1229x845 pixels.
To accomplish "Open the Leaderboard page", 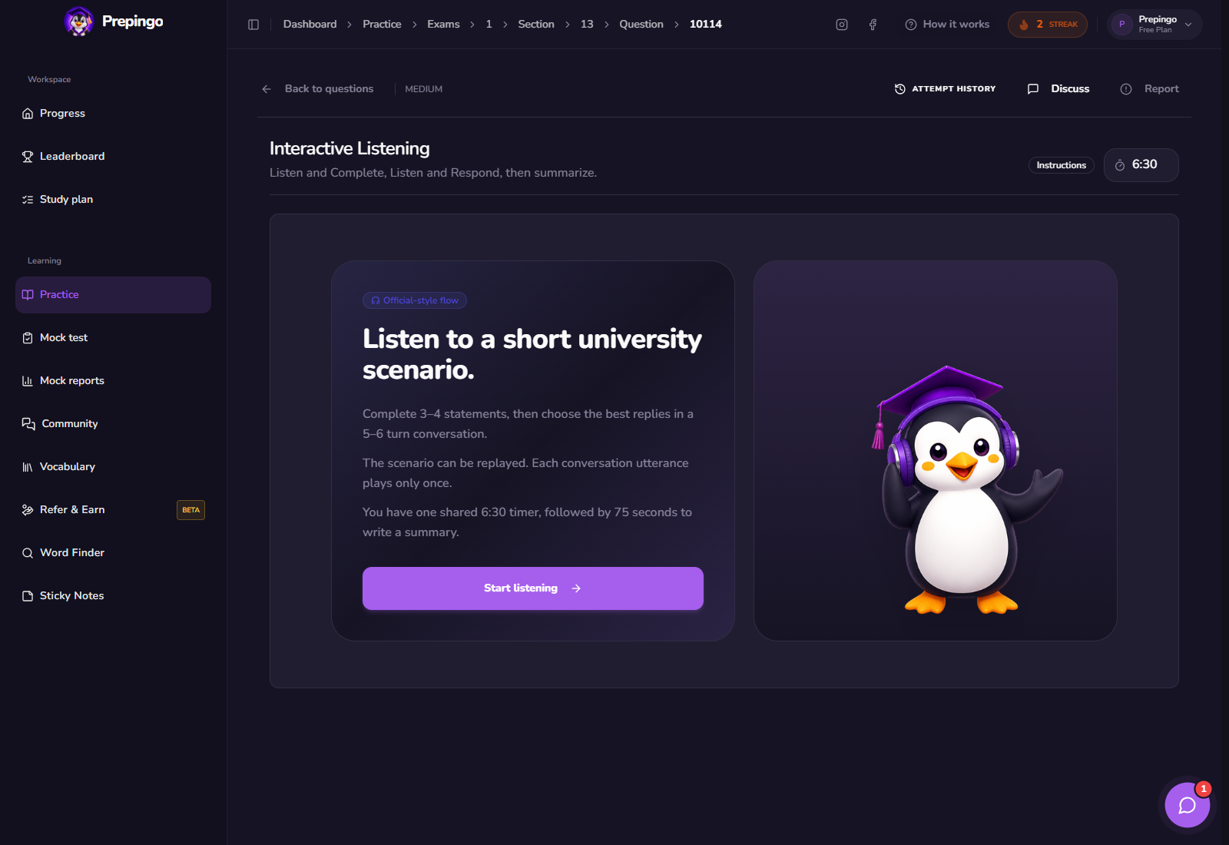I will click(113, 157).
